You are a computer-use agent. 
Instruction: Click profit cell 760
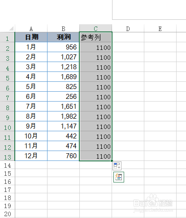click(x=63, y=156)
